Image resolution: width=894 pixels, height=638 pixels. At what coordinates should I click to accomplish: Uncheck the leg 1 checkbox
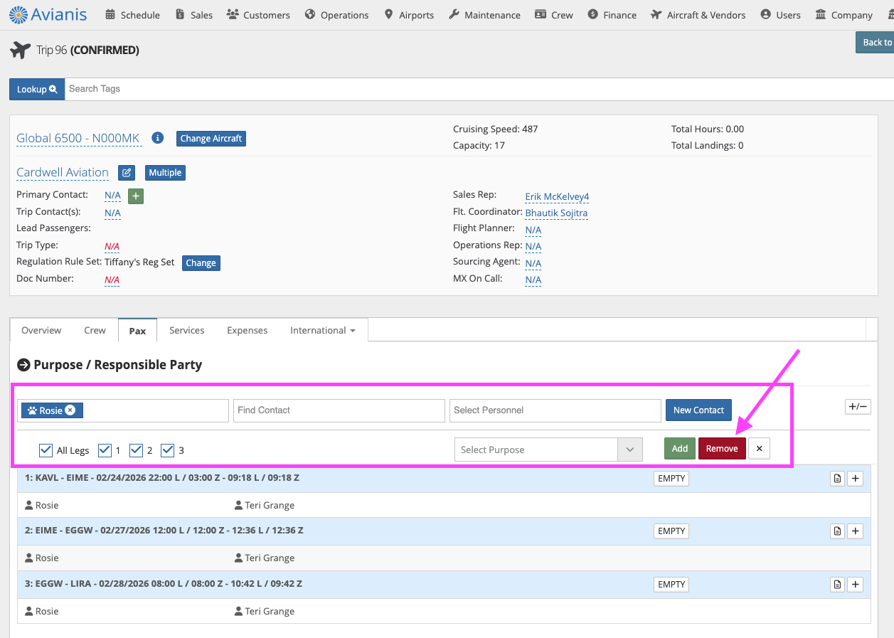[105, 450]
